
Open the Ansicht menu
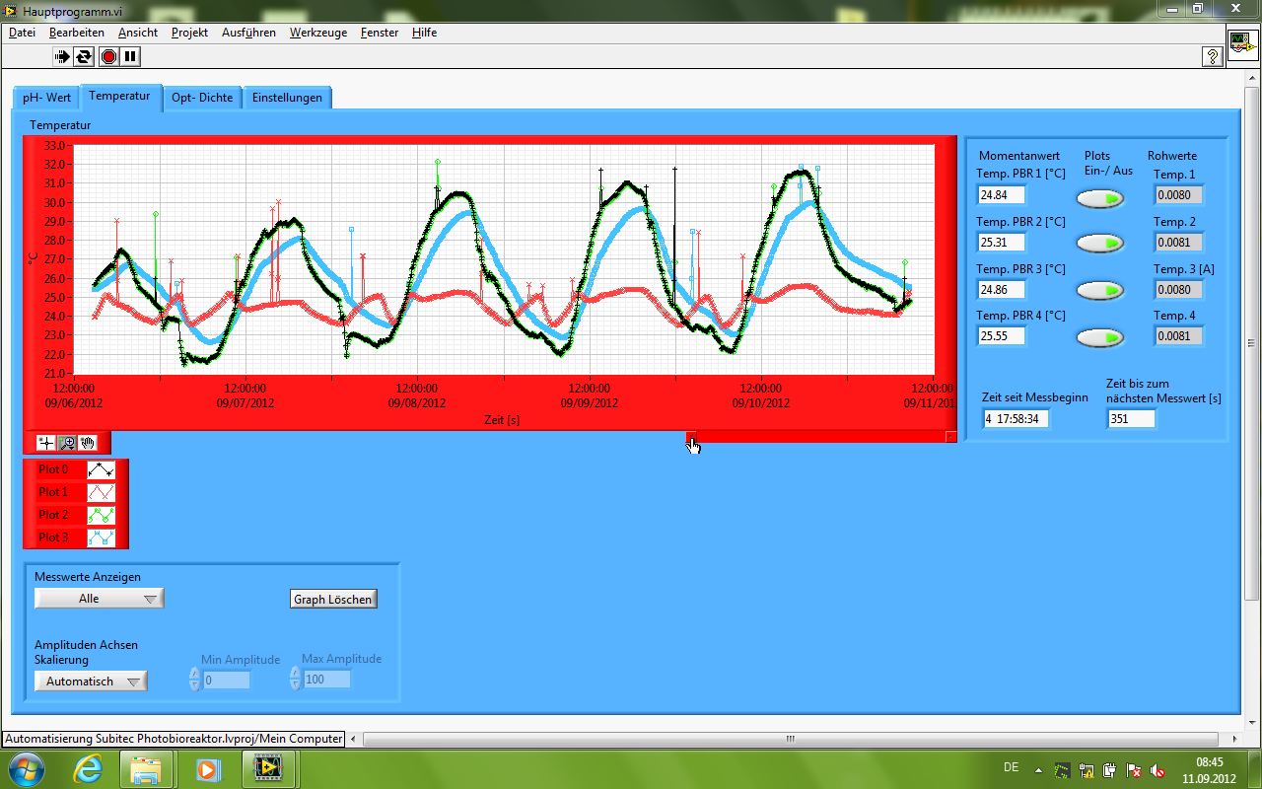click(x=138, y=33)
